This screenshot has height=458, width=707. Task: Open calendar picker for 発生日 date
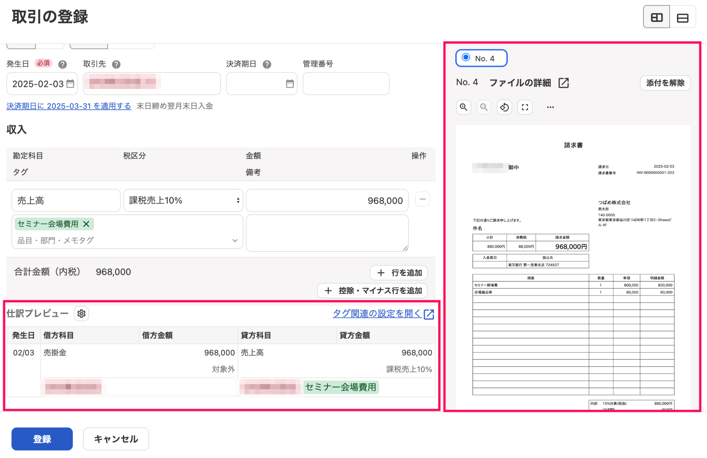70,84
